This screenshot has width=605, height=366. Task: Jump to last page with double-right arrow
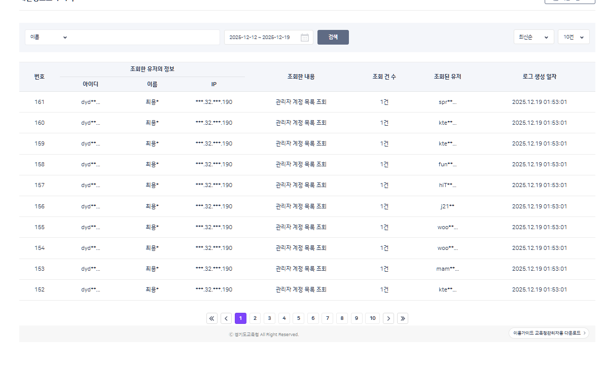(403, 318)
